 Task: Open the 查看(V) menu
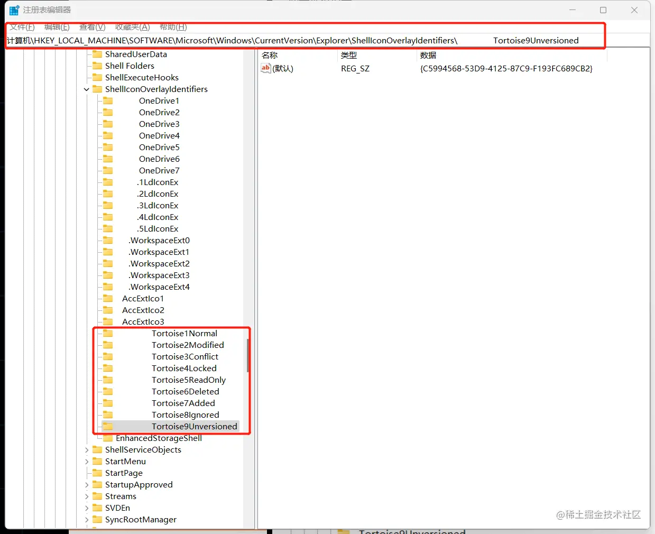pos(93,27)
